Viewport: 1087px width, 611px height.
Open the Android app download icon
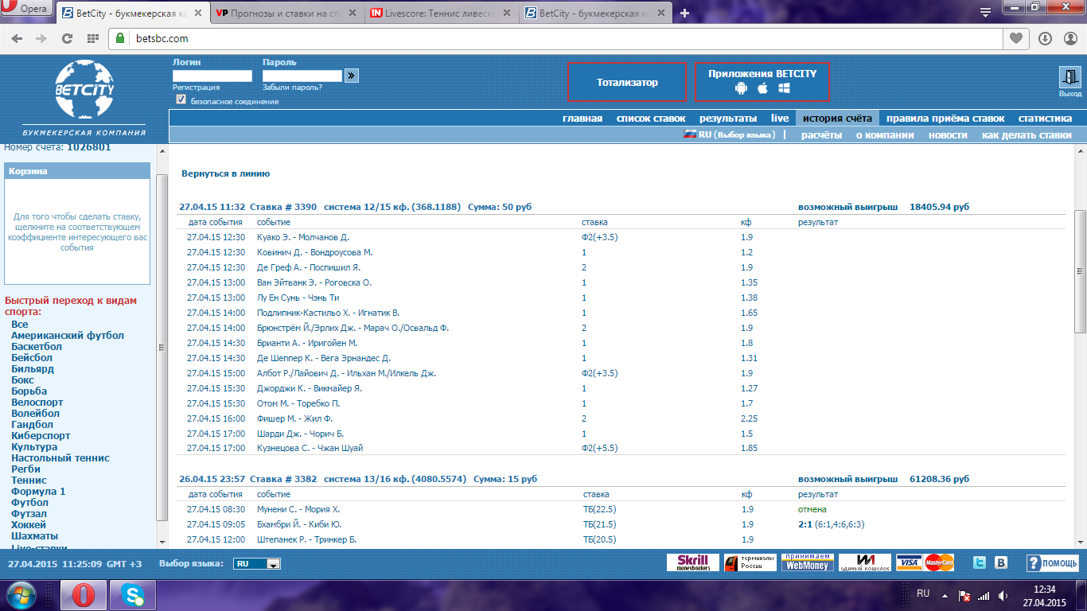[742, 88]
